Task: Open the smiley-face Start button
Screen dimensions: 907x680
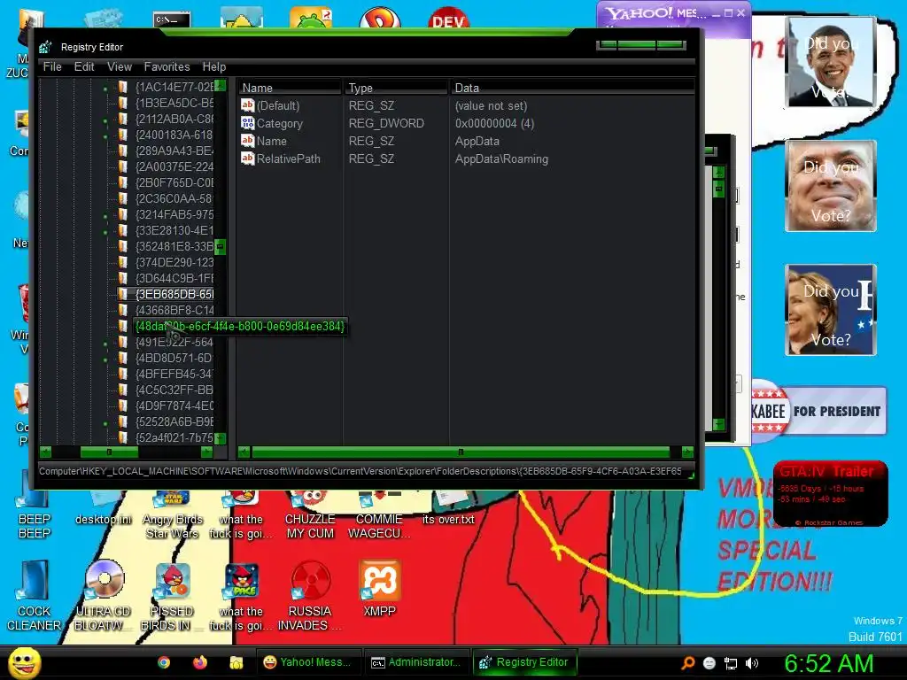Action: coord(24,662)
